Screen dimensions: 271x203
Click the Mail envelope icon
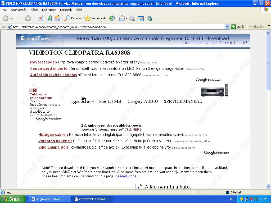[122, 18]
